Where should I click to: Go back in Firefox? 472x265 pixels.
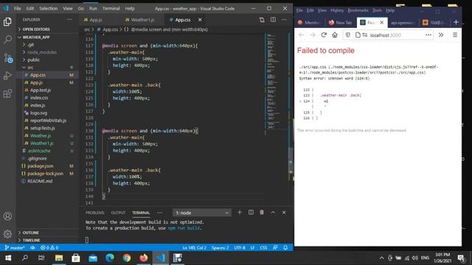point(301,35)
